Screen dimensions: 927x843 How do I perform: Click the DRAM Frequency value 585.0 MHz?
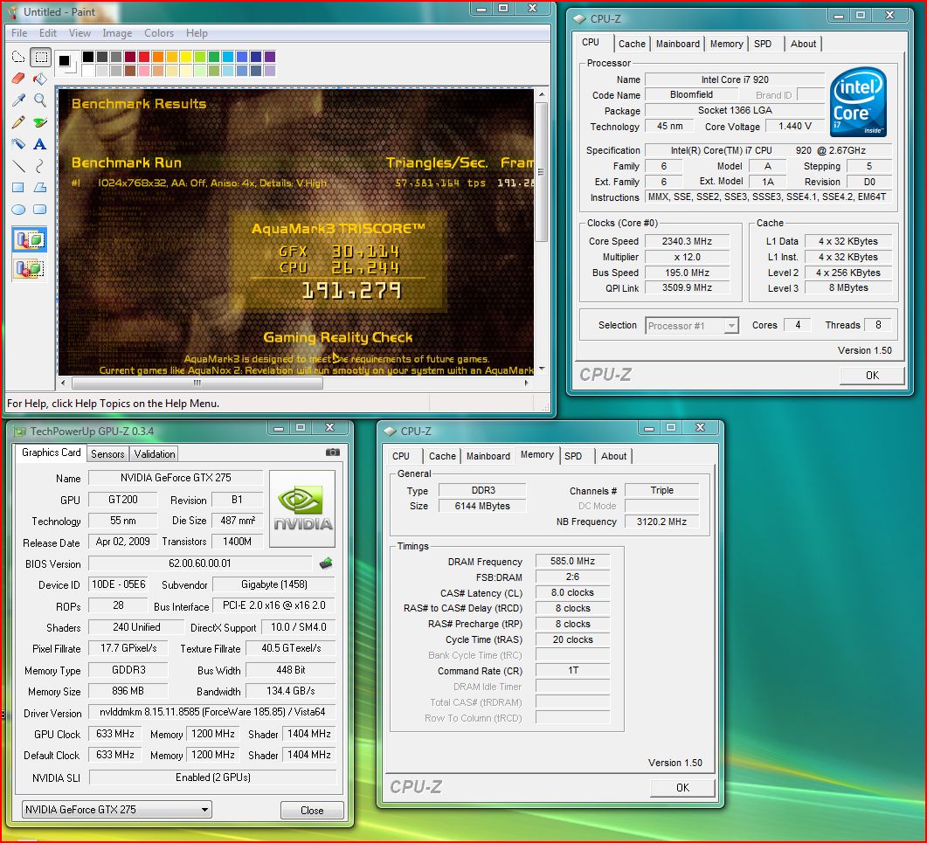click(x=572, y=561)
